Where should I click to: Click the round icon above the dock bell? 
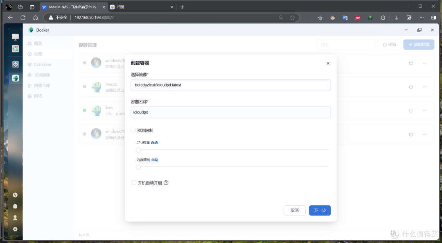[15, 195]
